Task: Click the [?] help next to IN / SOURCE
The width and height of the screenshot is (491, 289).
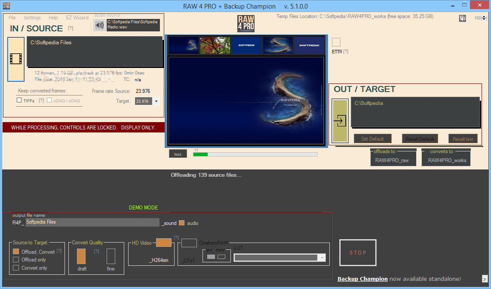Action: tap(71, 28)
